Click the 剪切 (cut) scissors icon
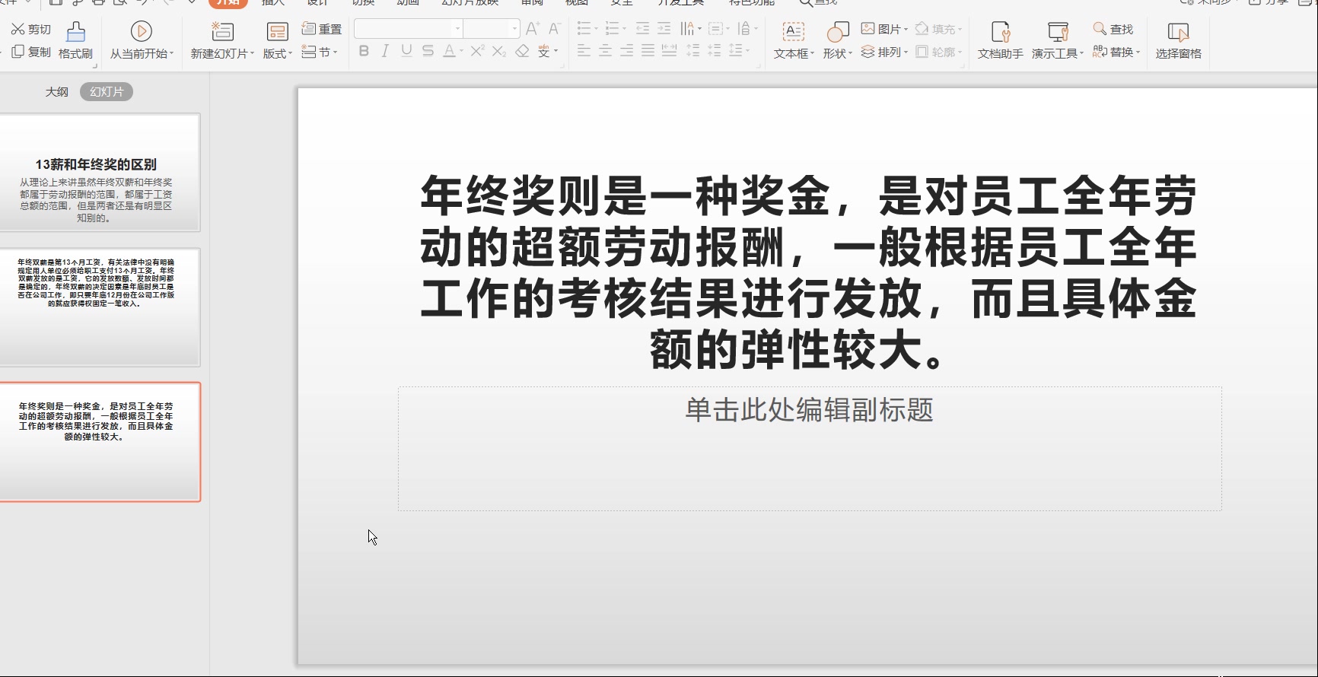Screen dimensions: 1318x677 point(18,29)
